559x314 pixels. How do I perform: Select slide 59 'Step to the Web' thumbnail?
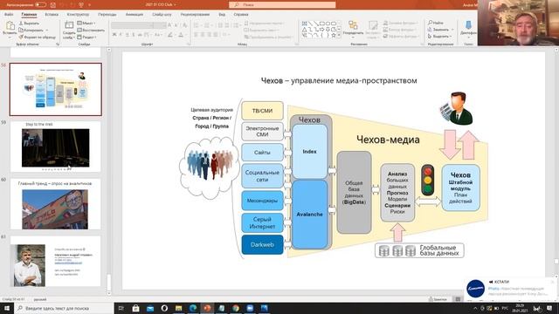[x=56, y=147]
